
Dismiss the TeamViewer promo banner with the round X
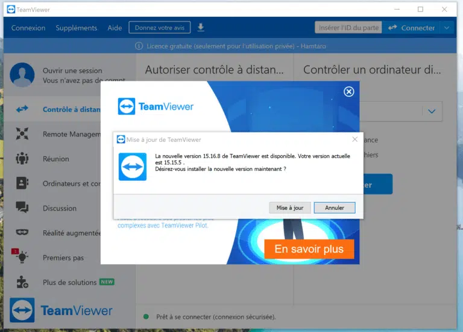coord(348,91)
